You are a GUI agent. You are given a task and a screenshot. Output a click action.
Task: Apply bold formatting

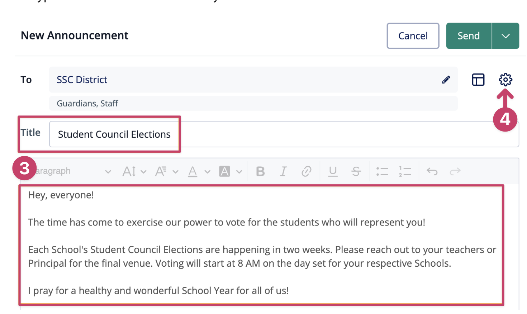(x=261, y=171)
